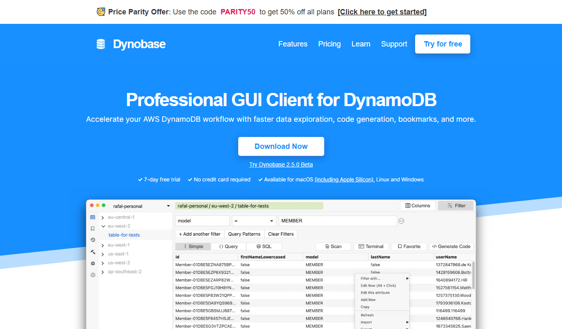Click the lastName column header
The image size is (562, 329).
401,257
